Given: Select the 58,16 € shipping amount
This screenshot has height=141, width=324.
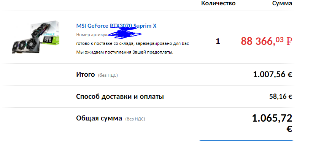Looking at the screenshot, I should 281,97.
